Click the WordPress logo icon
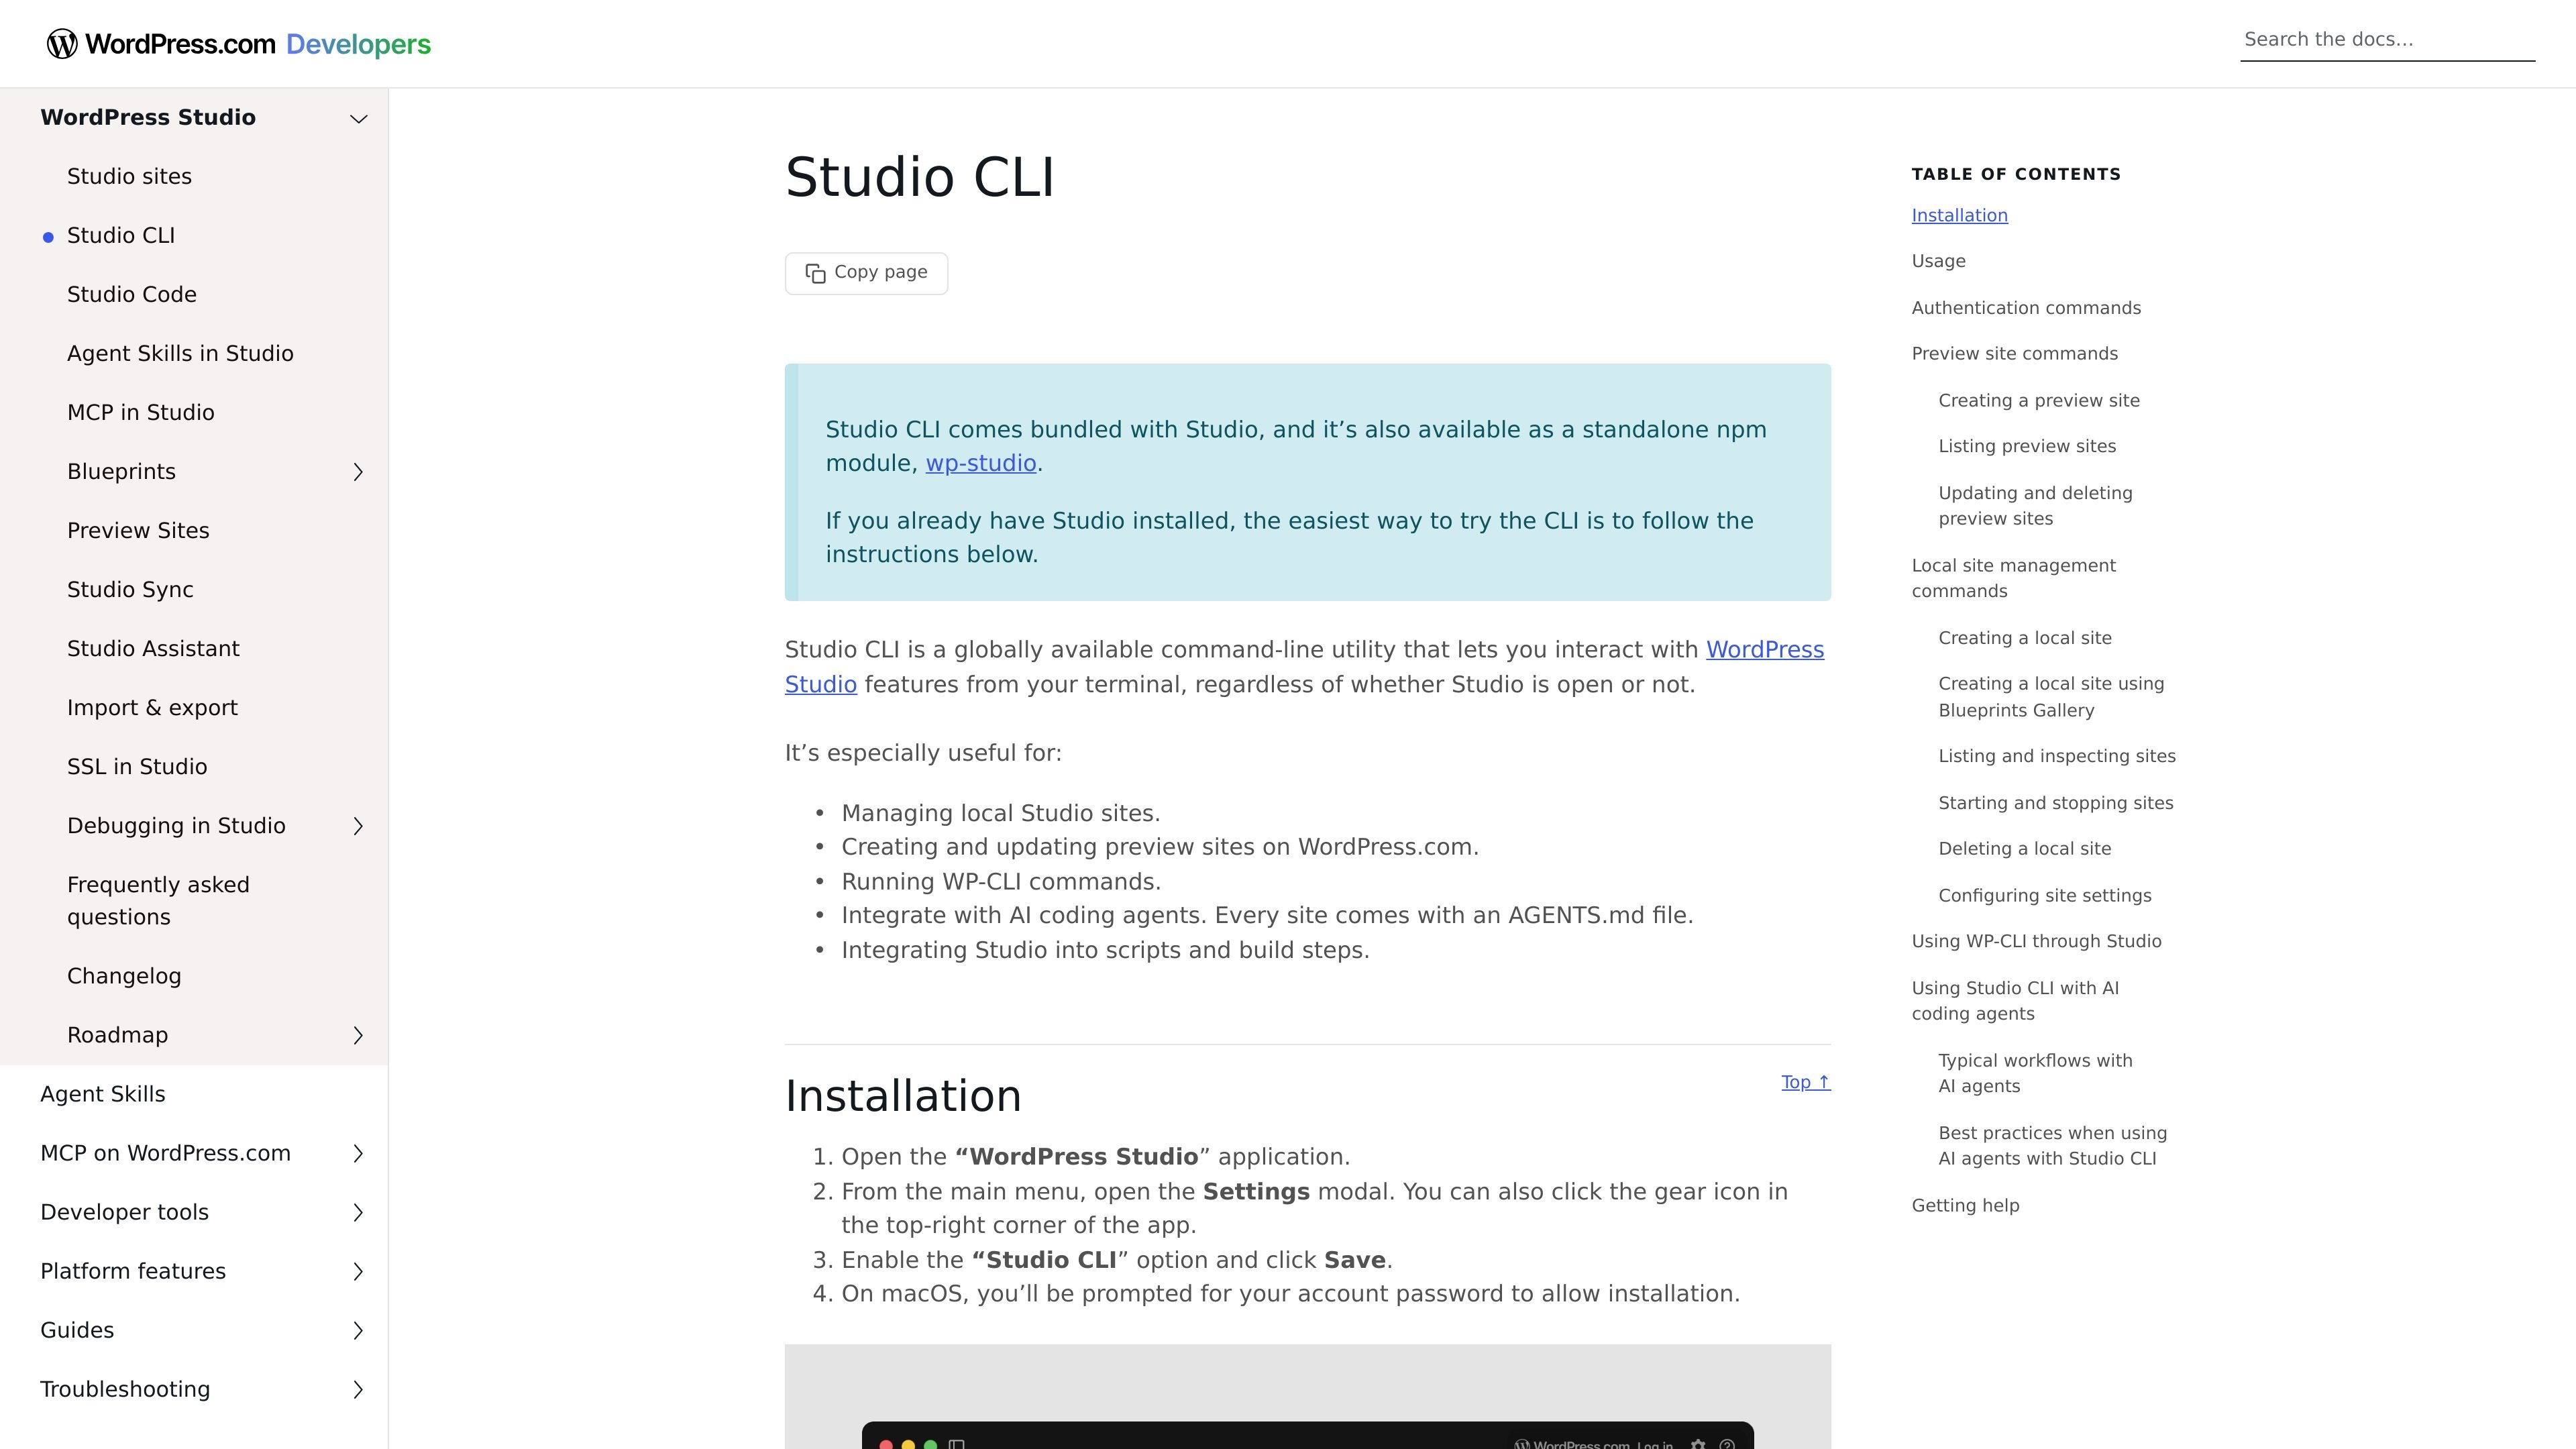This screenshot has height=1449, width=2576. click(62, 44)
